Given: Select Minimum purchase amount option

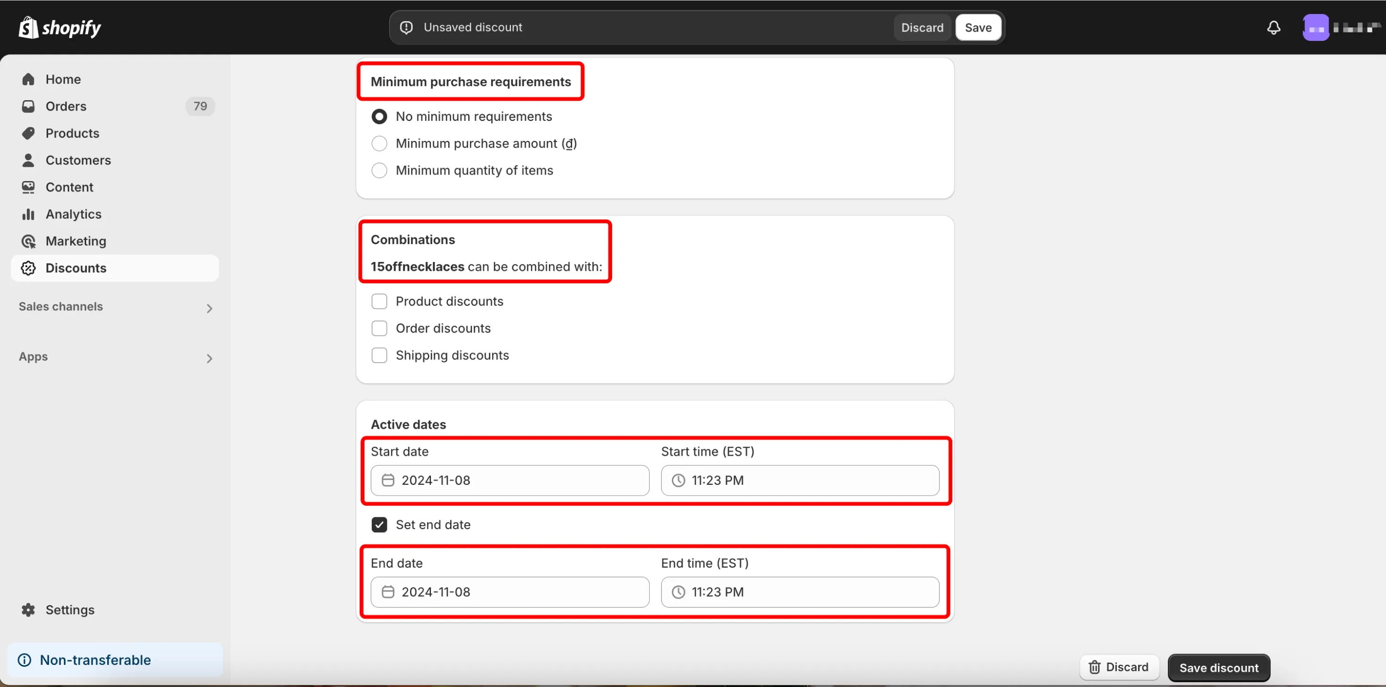Looking at the screenshot, I should tap(379, 143).
